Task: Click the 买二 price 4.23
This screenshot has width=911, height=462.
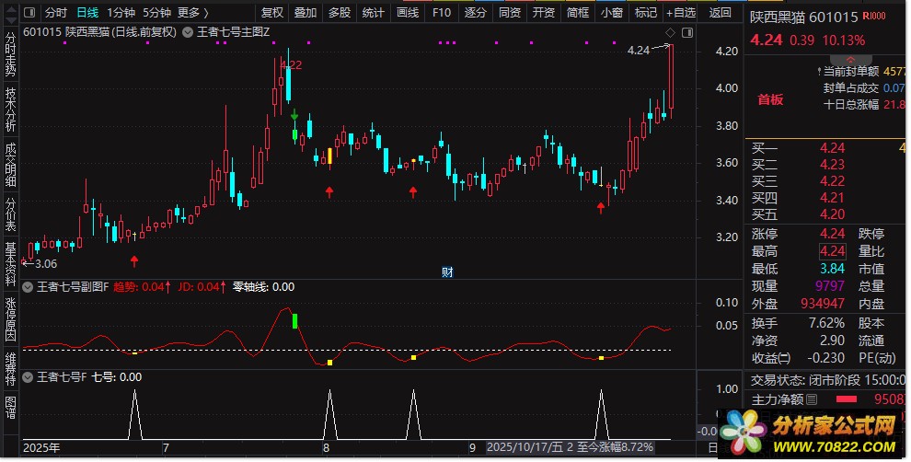Action: tap(832, 165)
